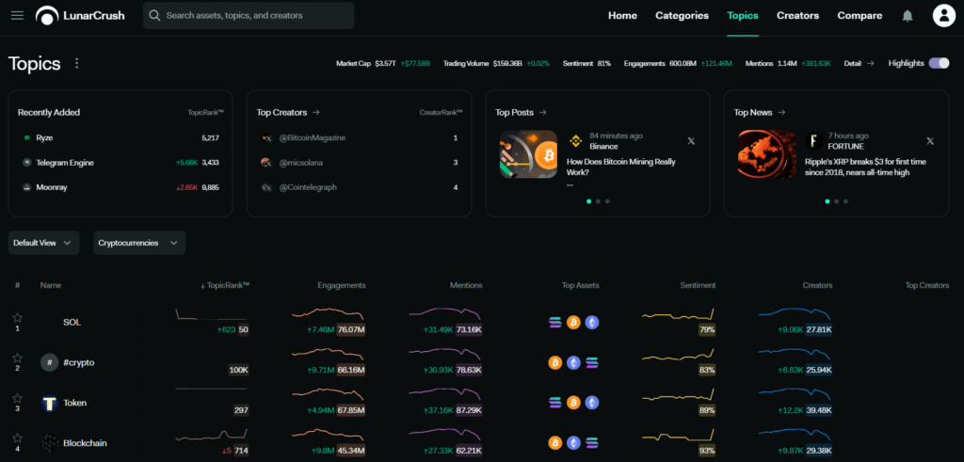Viewport: 964px width, 462px height.
Task: Sort by the TopicRank column header
Action: 224,285
